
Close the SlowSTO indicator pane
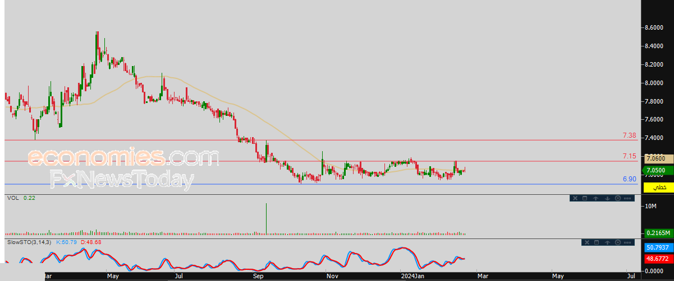point(587,242)
